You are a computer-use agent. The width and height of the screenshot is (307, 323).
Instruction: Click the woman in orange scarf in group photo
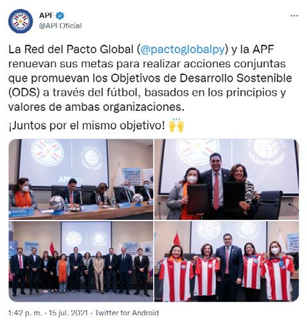[x=63, y=273]
